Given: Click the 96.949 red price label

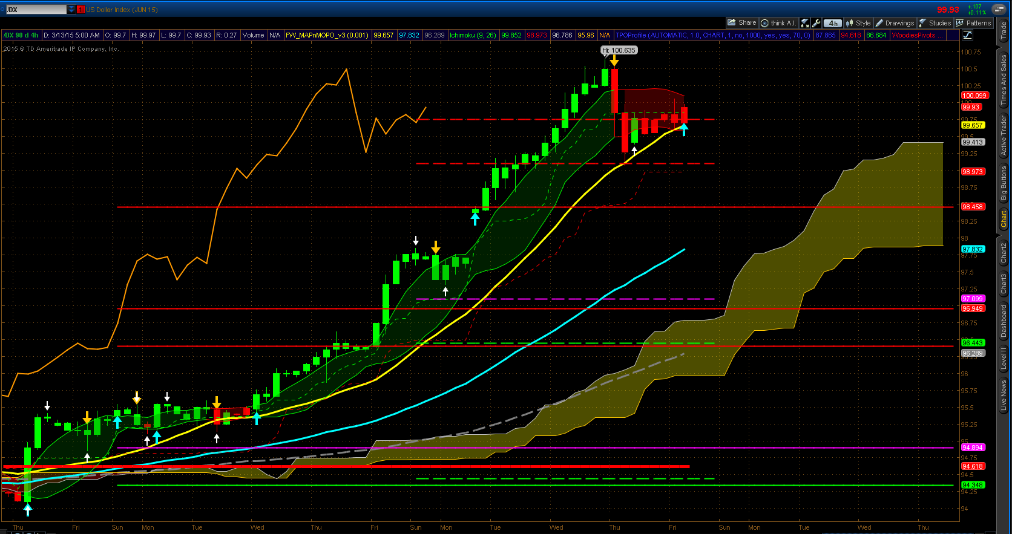Looking at the screenshot, I should (973, 308).
